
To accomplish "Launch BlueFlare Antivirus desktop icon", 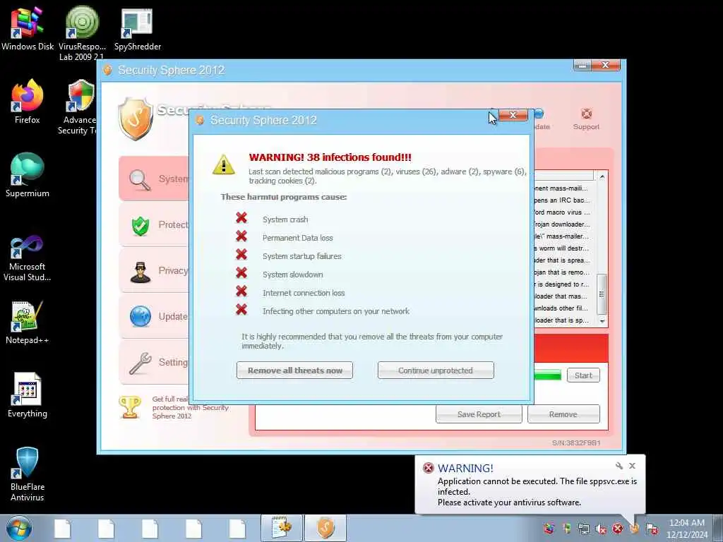I will (28, 474).
